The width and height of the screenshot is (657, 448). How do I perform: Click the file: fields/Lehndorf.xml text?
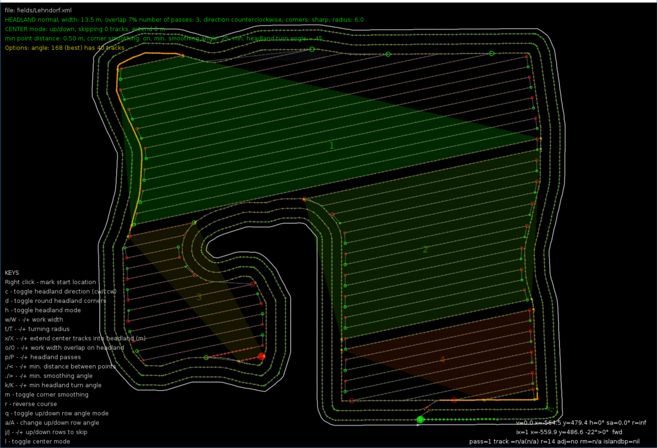(x=38, y=10)
